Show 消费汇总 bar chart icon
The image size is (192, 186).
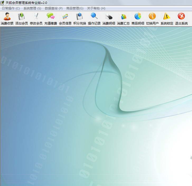tap(123, 17)
